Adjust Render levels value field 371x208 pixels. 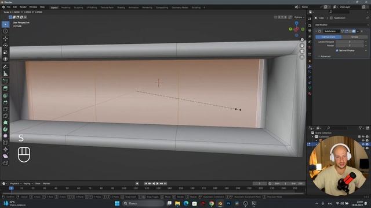[x=350, y=46]
